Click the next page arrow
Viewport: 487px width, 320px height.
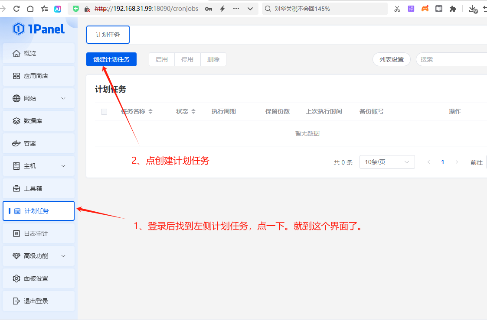(457, 162)
